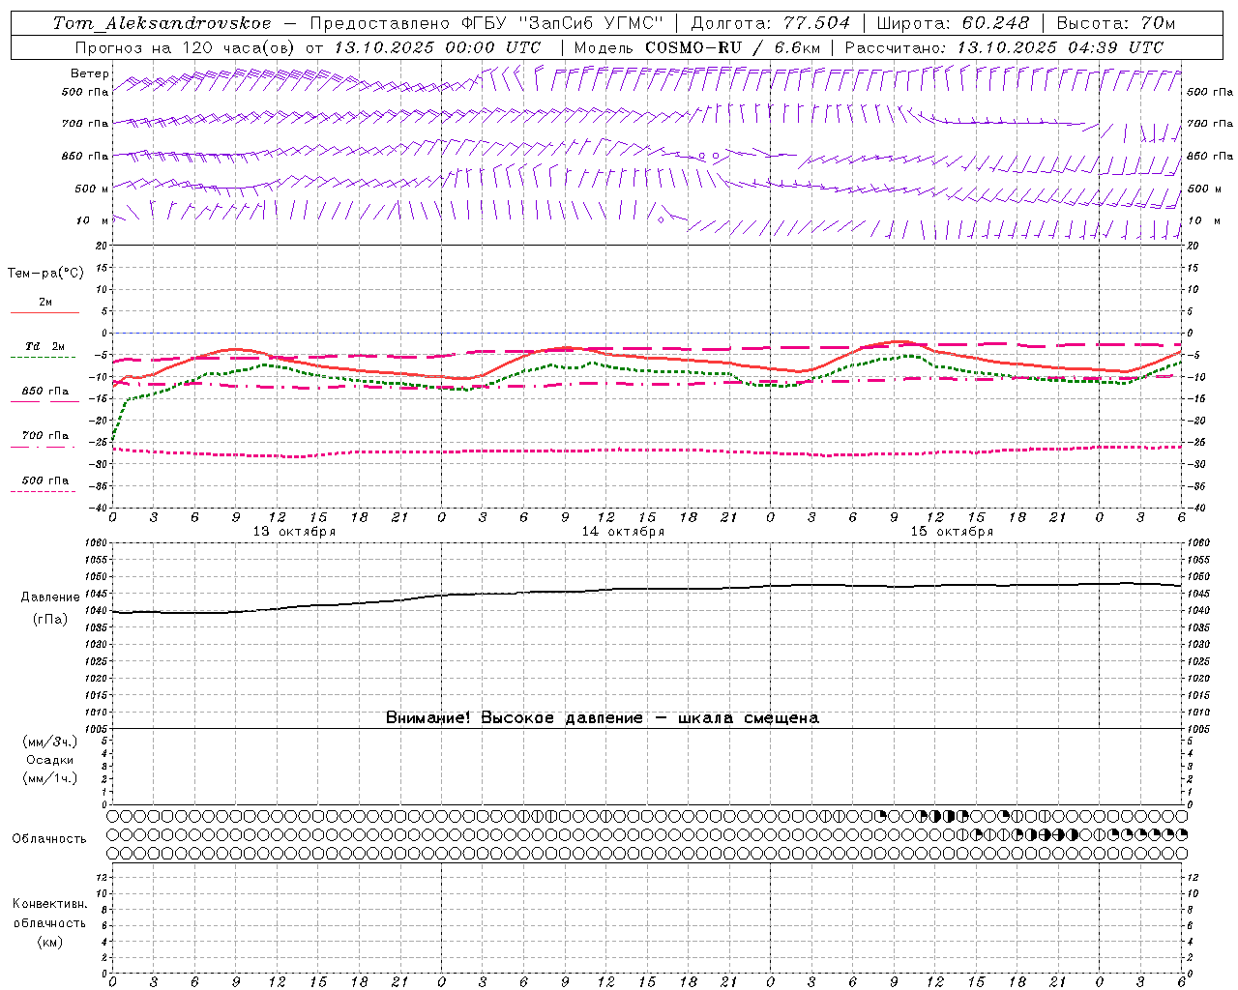Select the '700 гПа' temperature legend entry
The width and height of the screenshot is (1238, 990).
click(45, 435)
